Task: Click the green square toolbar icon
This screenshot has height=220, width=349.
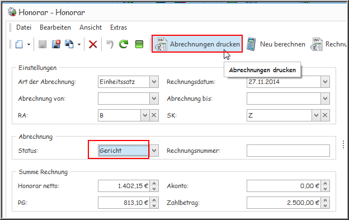Action: [x=139, y=44]
